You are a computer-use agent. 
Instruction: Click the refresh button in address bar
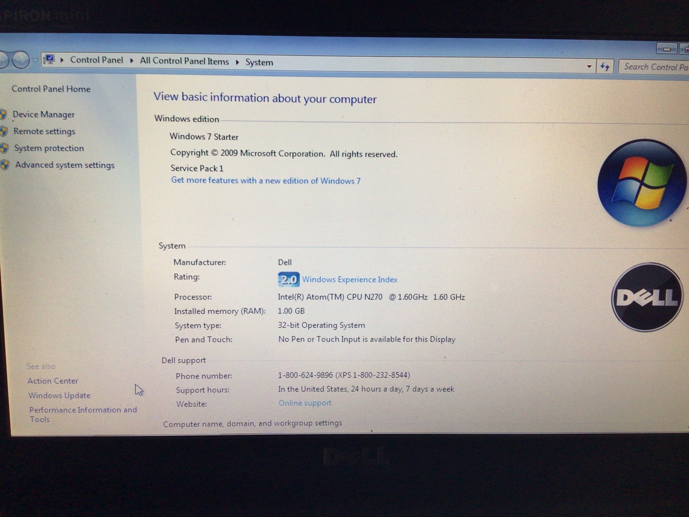tap(605, 67)
